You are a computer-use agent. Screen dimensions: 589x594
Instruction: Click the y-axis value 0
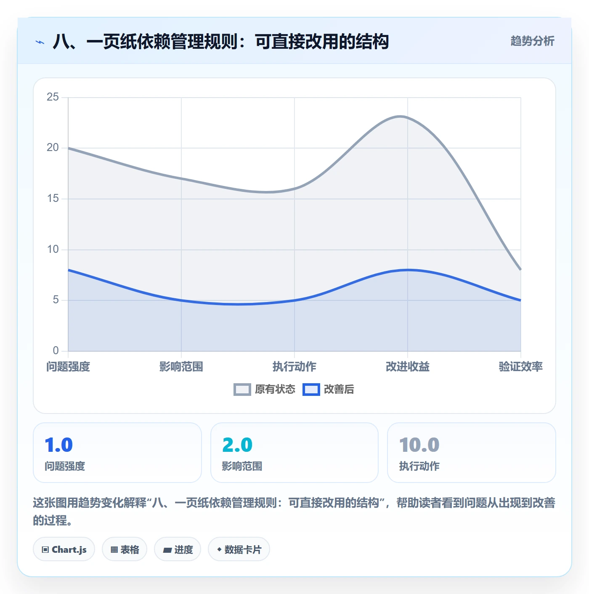56,351
